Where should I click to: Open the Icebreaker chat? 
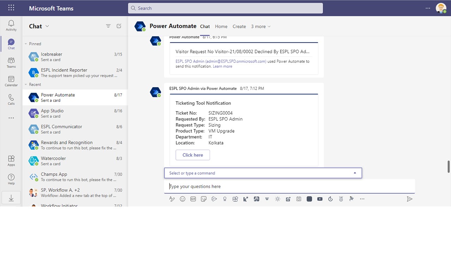75,57
